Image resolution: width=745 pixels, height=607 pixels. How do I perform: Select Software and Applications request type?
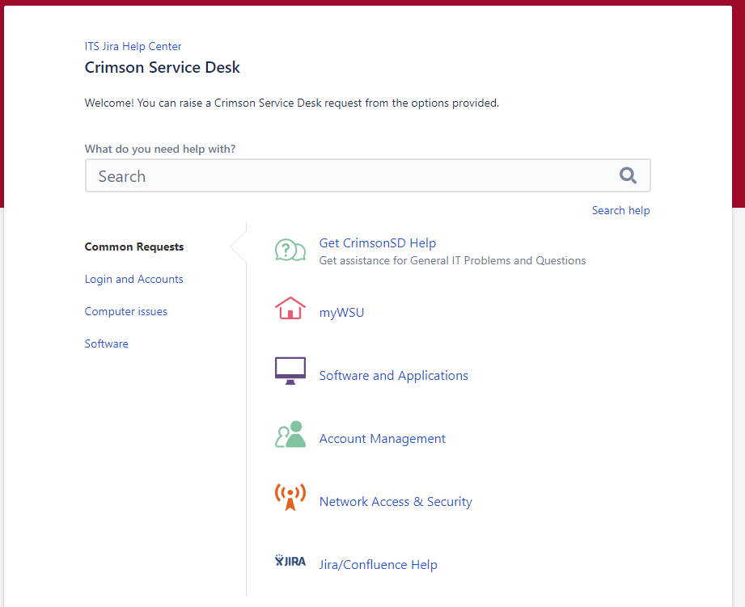pos(393,375)
